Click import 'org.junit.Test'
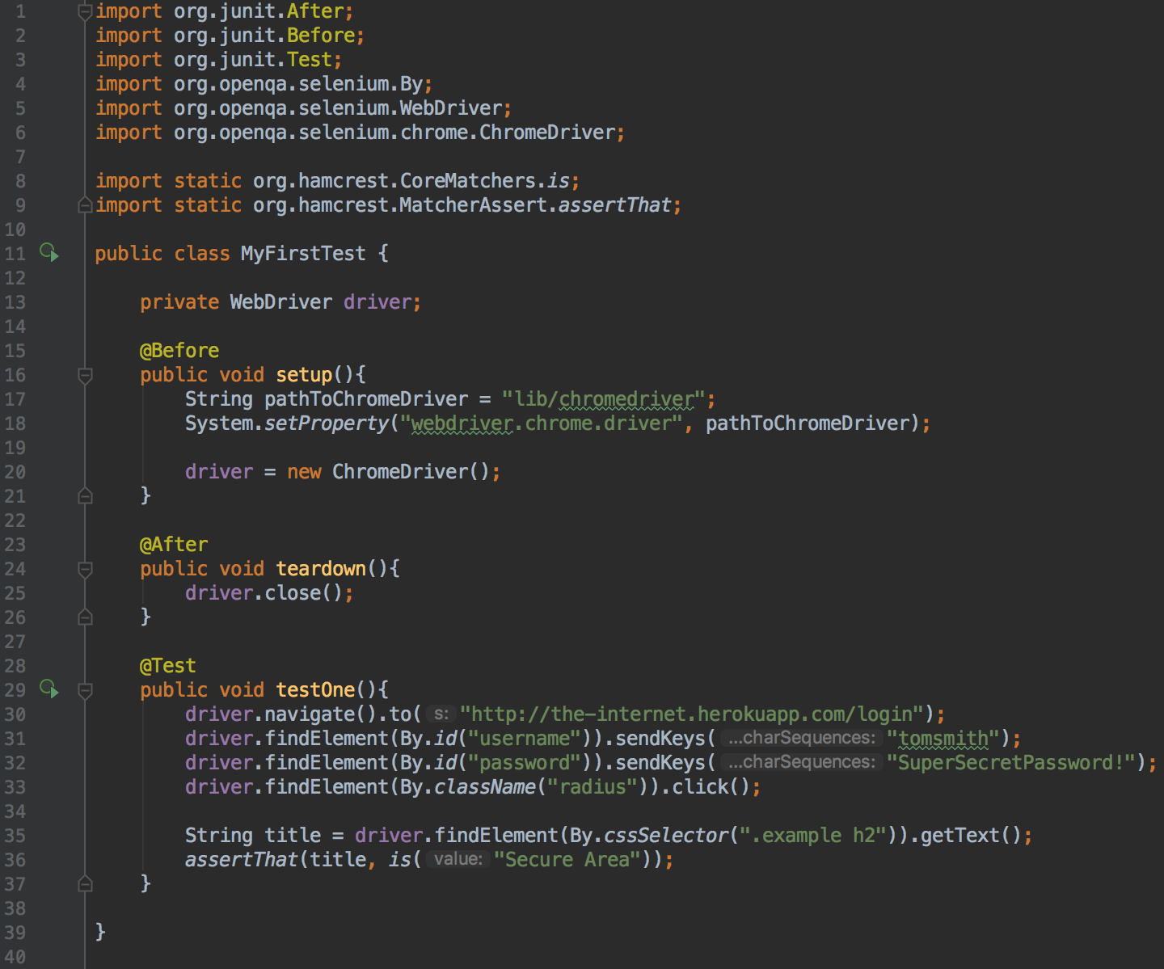Image resolution: width=1164 pixels, height=969 pixels. pos(253,60)
